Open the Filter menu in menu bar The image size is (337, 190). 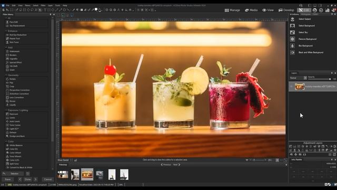click(x=43, y=5)
